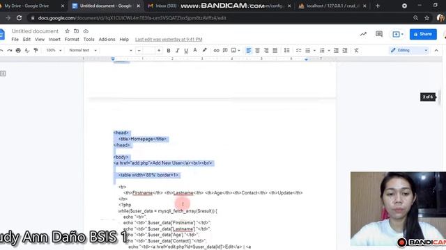Decrease font size with minus button

[139, 51]
